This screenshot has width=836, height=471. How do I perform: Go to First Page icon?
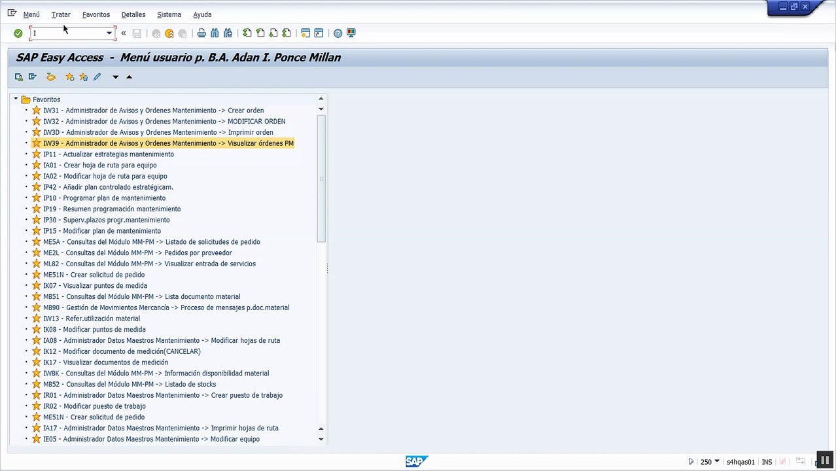pyautogui.click(x=247, y=33)
